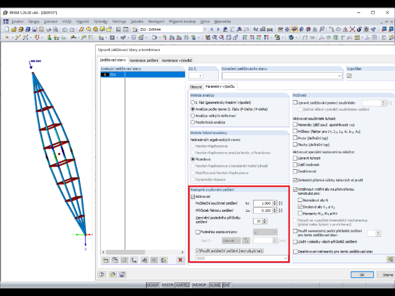Viewport: 395px width, 296px height.
Task: Click the view in Y direction icon
Action: click(x=252, y=38)
